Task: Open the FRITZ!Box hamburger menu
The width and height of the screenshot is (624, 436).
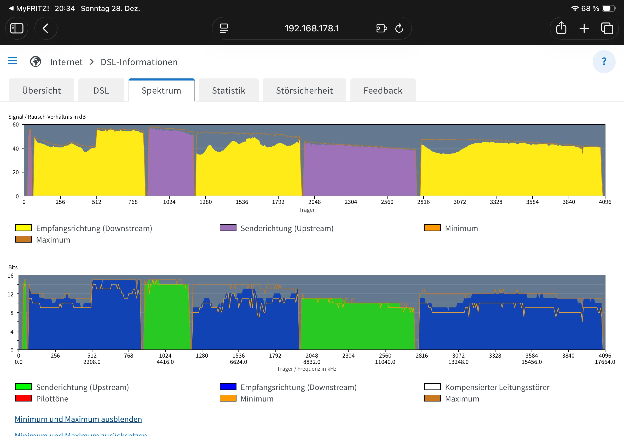Action: 13,61
